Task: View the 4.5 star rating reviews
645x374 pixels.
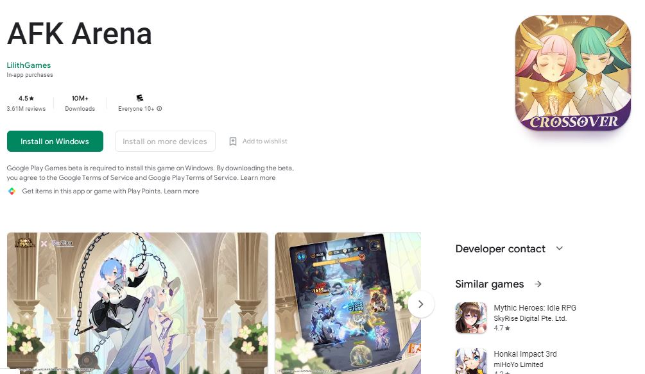Action: point(26,103)
